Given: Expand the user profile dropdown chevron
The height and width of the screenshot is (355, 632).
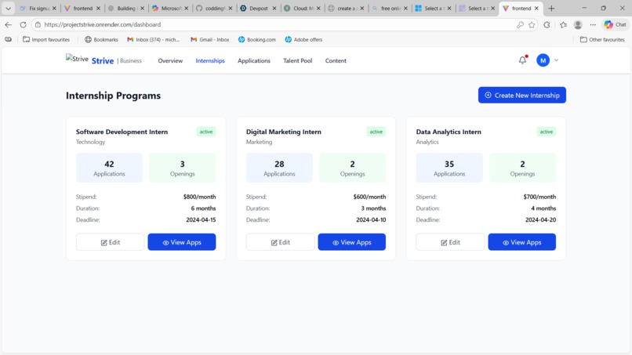Looking at the screenshot, I should click(556, 60).
